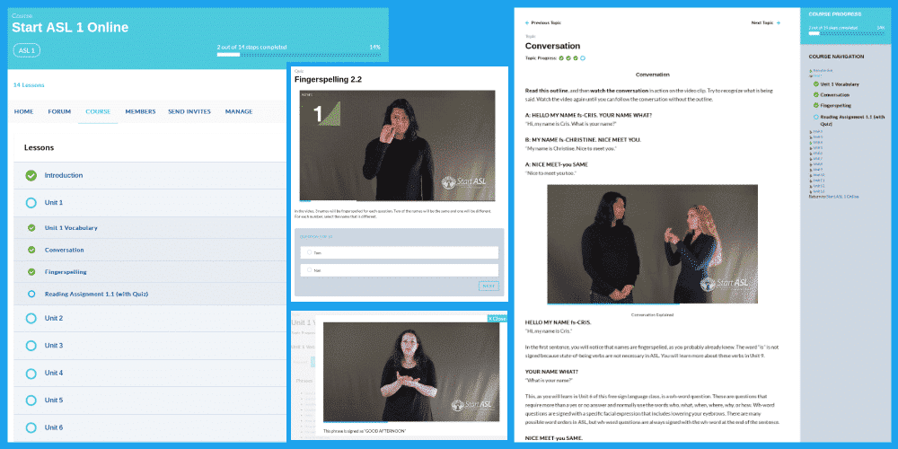Click the progress bar under the Conversation video

click(x=652, y=304)
